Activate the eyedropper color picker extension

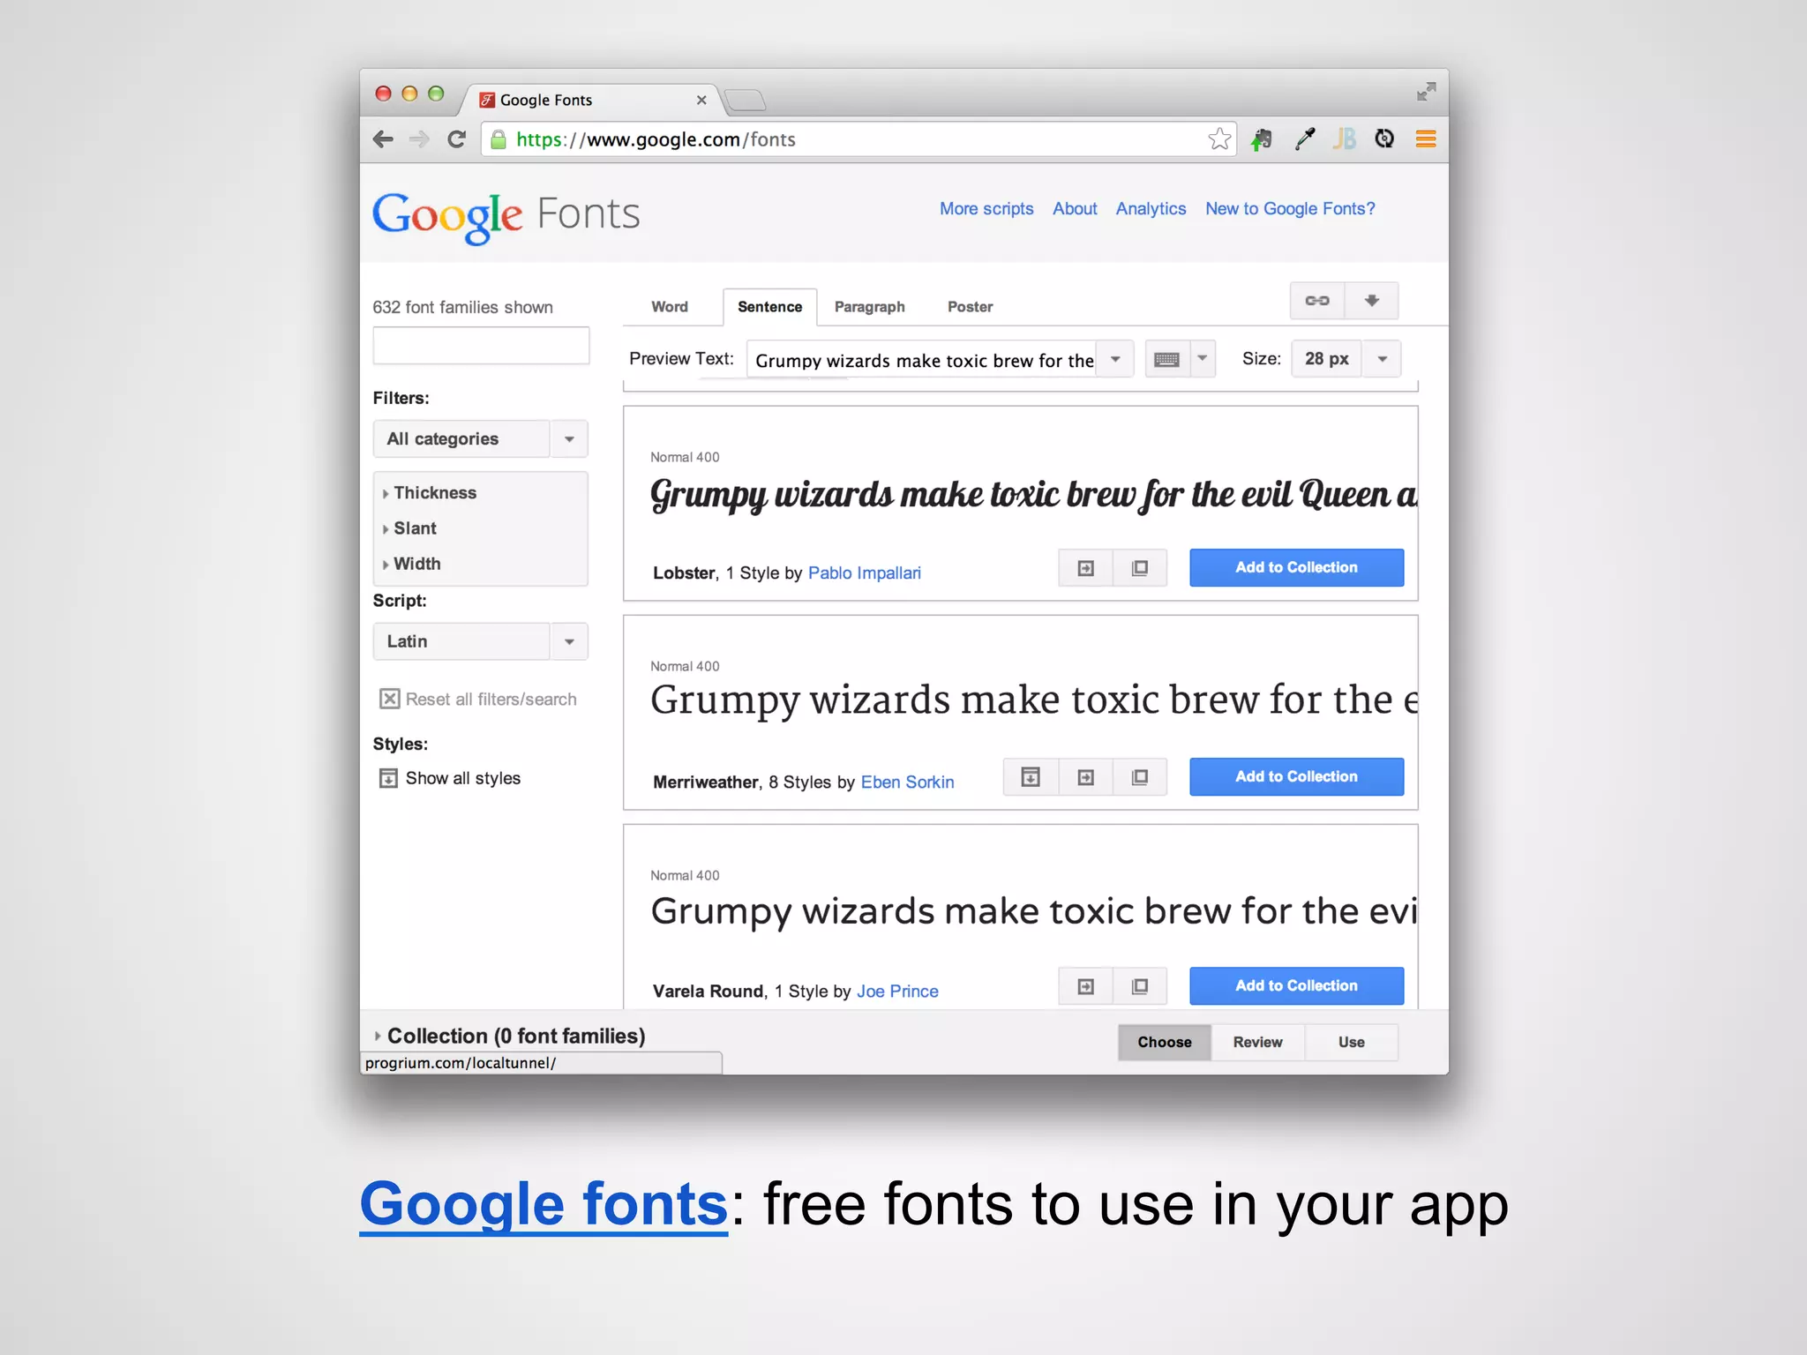pos(1304,138)
